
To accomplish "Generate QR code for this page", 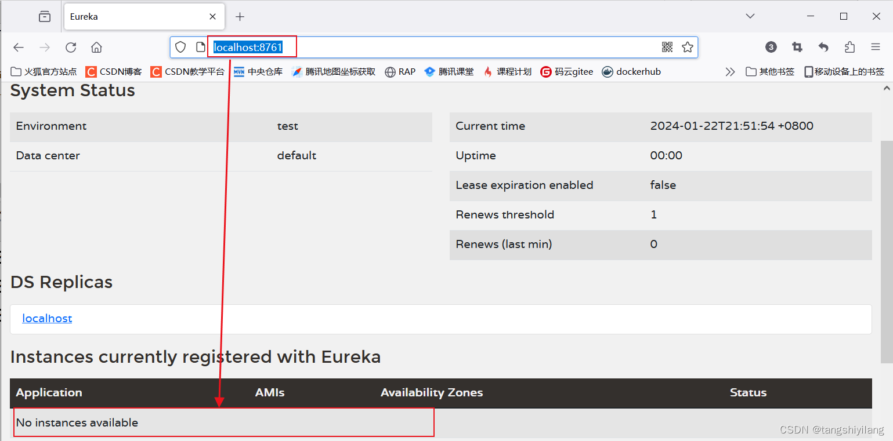I will [667, 48].
